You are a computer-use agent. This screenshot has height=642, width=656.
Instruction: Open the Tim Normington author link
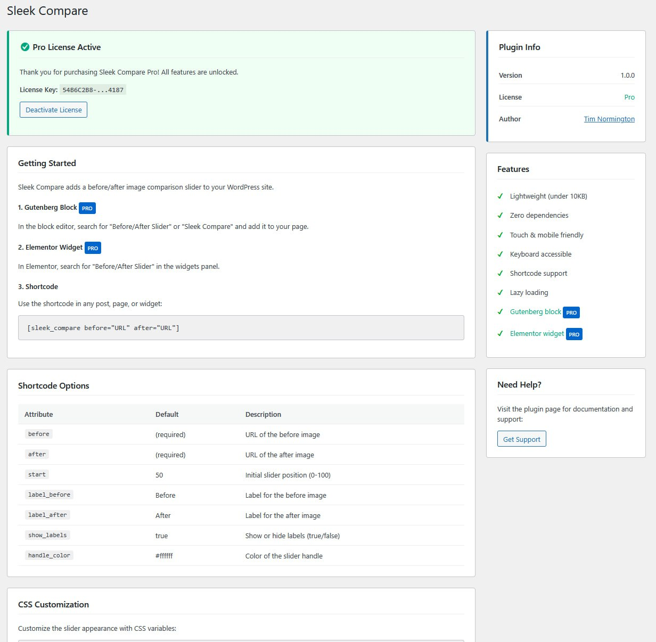point(609,119)
